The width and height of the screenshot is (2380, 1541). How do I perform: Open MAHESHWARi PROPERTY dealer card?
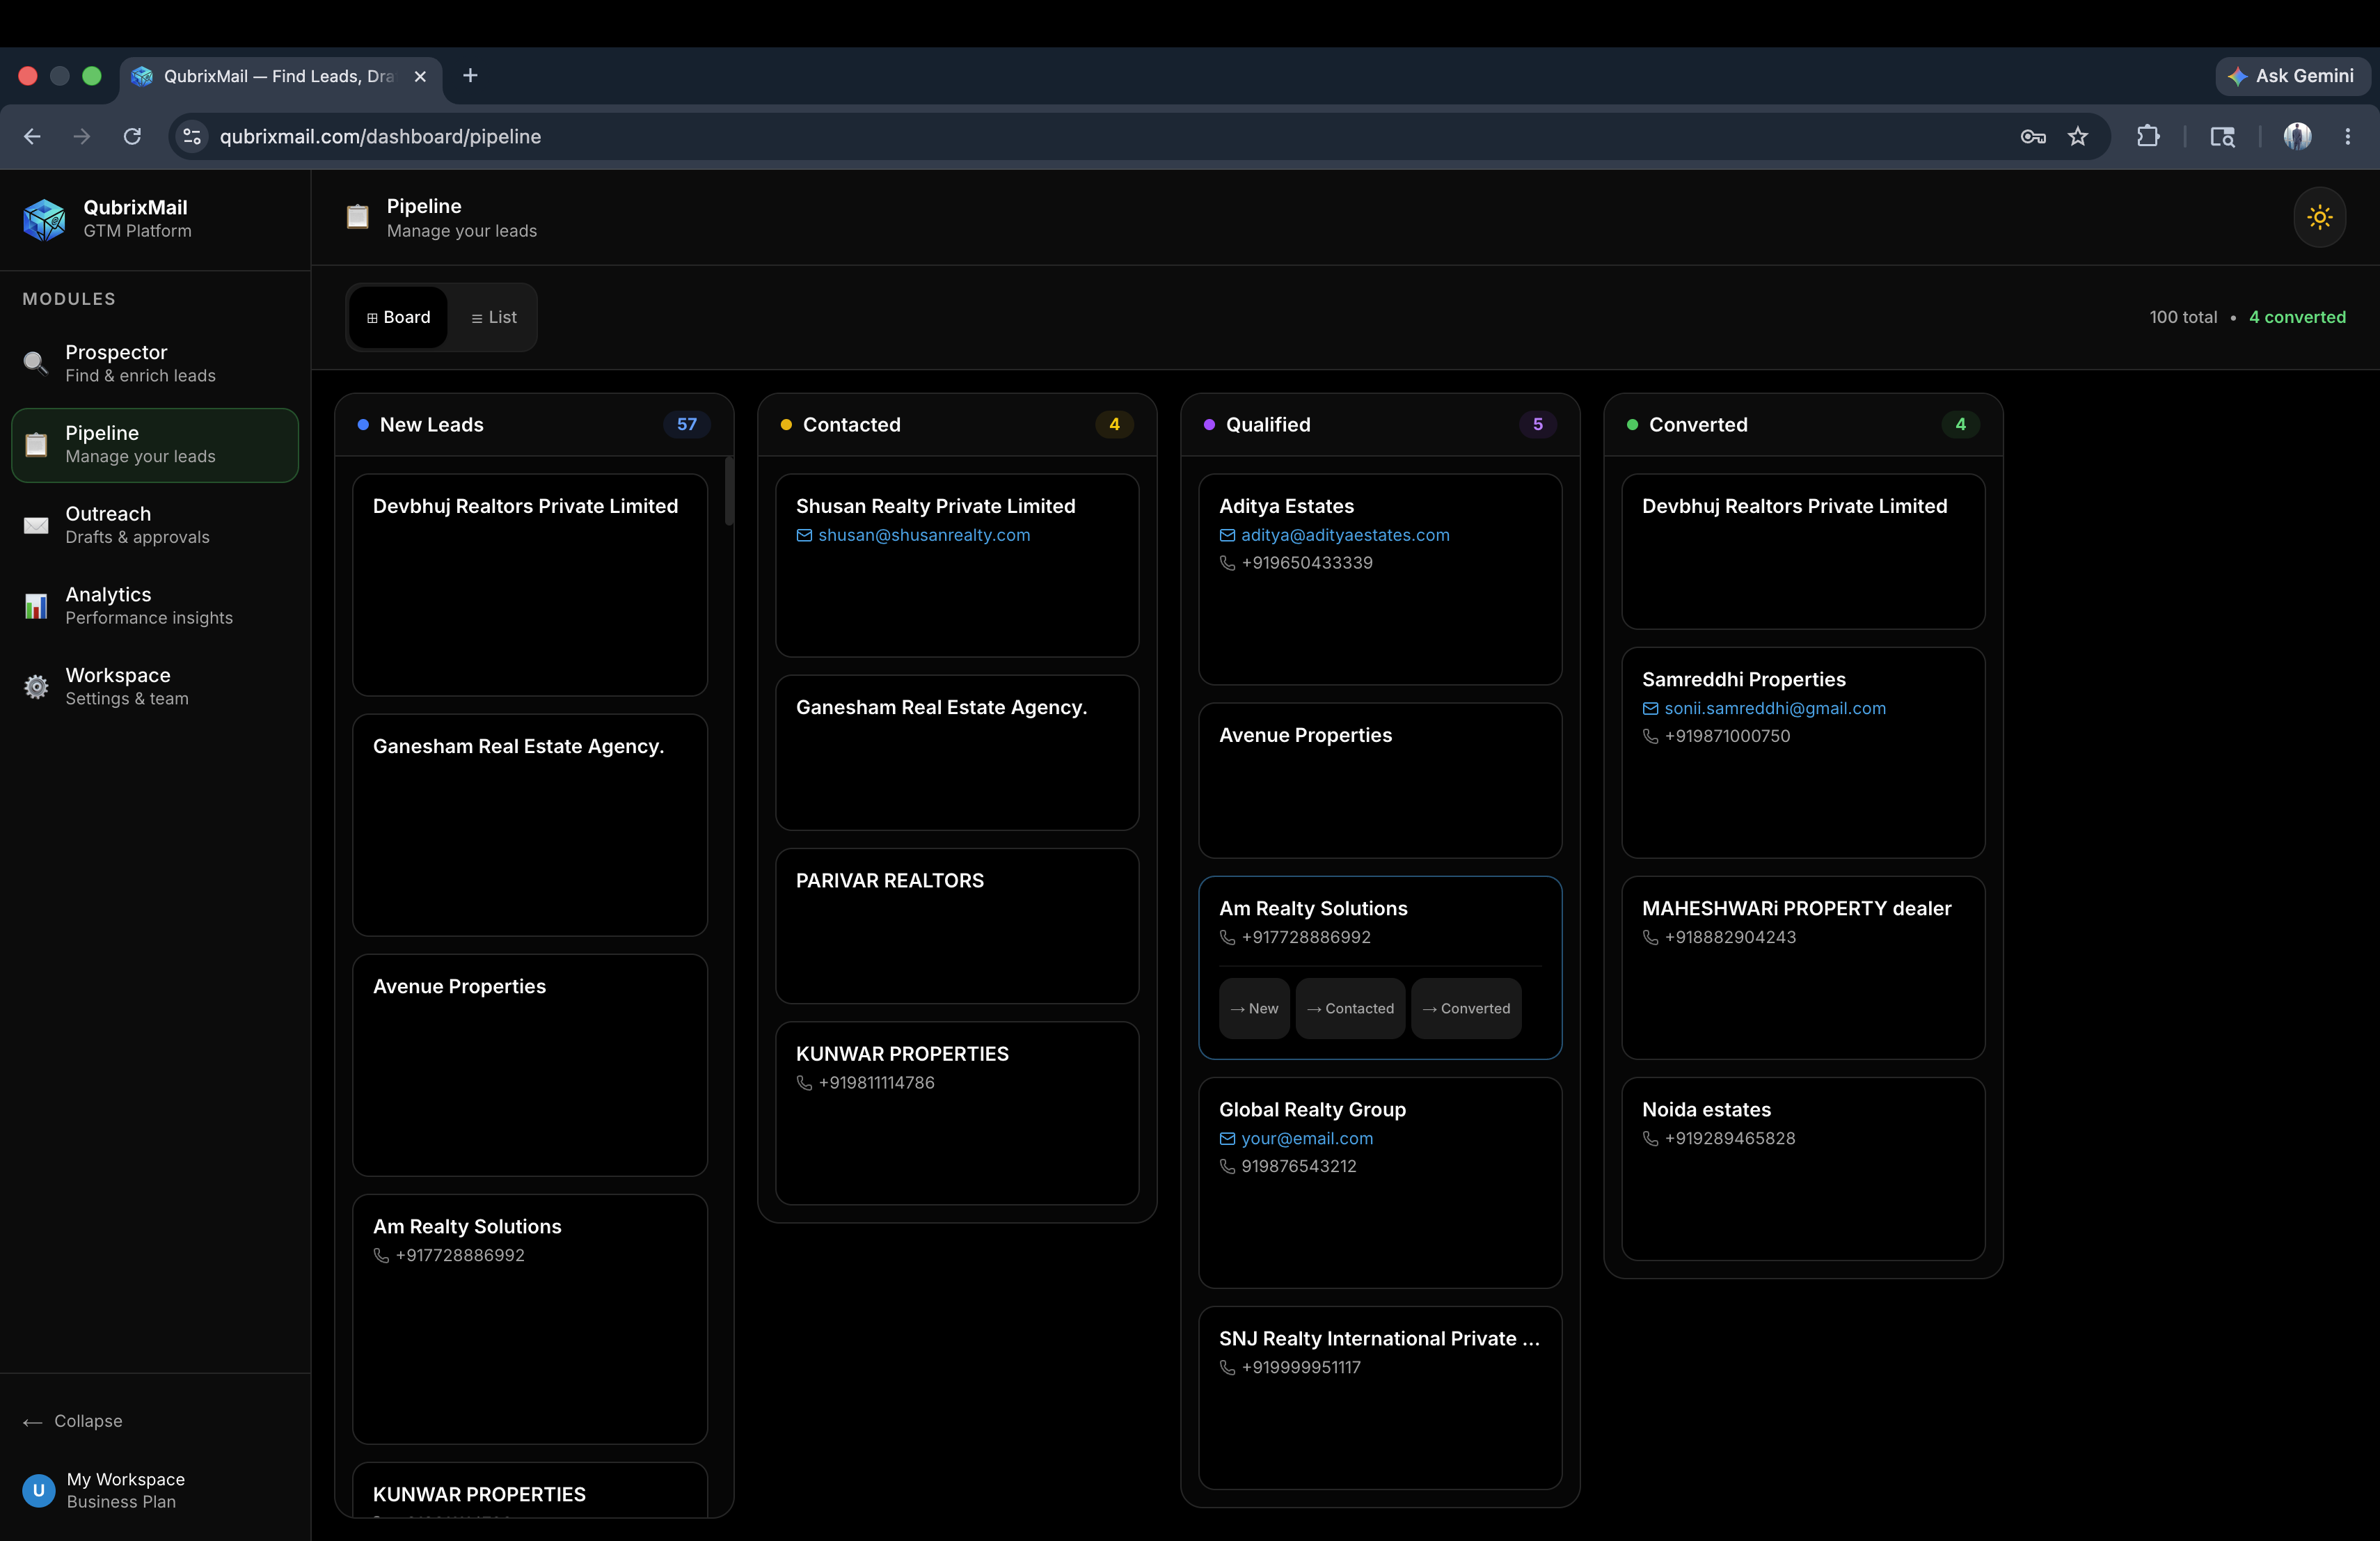pyautogui.click(x=1803, y=967)
